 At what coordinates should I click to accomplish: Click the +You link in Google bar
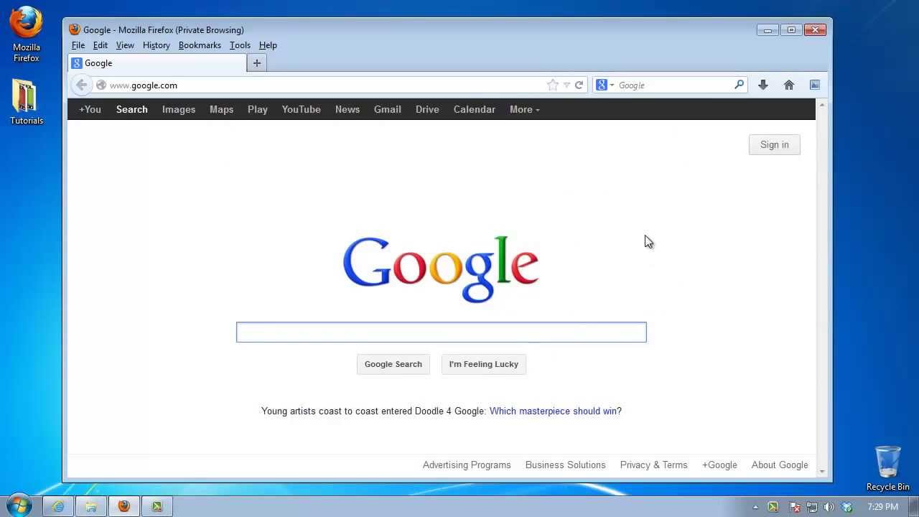[90, 109]
